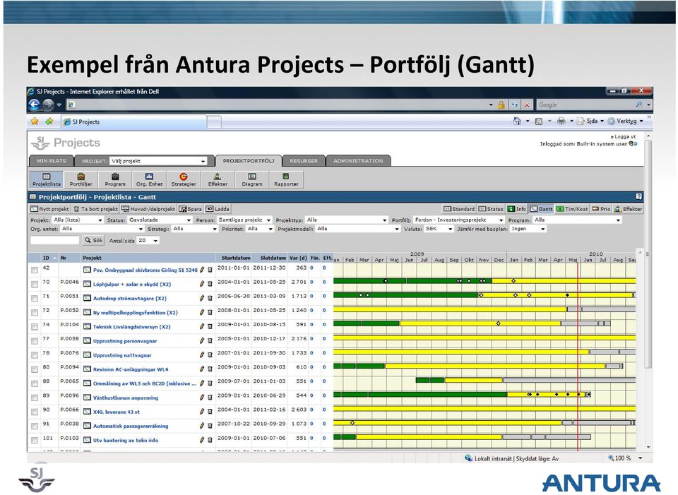Viewport: 678px width, 495px height.
Task: Click the Ladda button
Action: click(218, 209)
